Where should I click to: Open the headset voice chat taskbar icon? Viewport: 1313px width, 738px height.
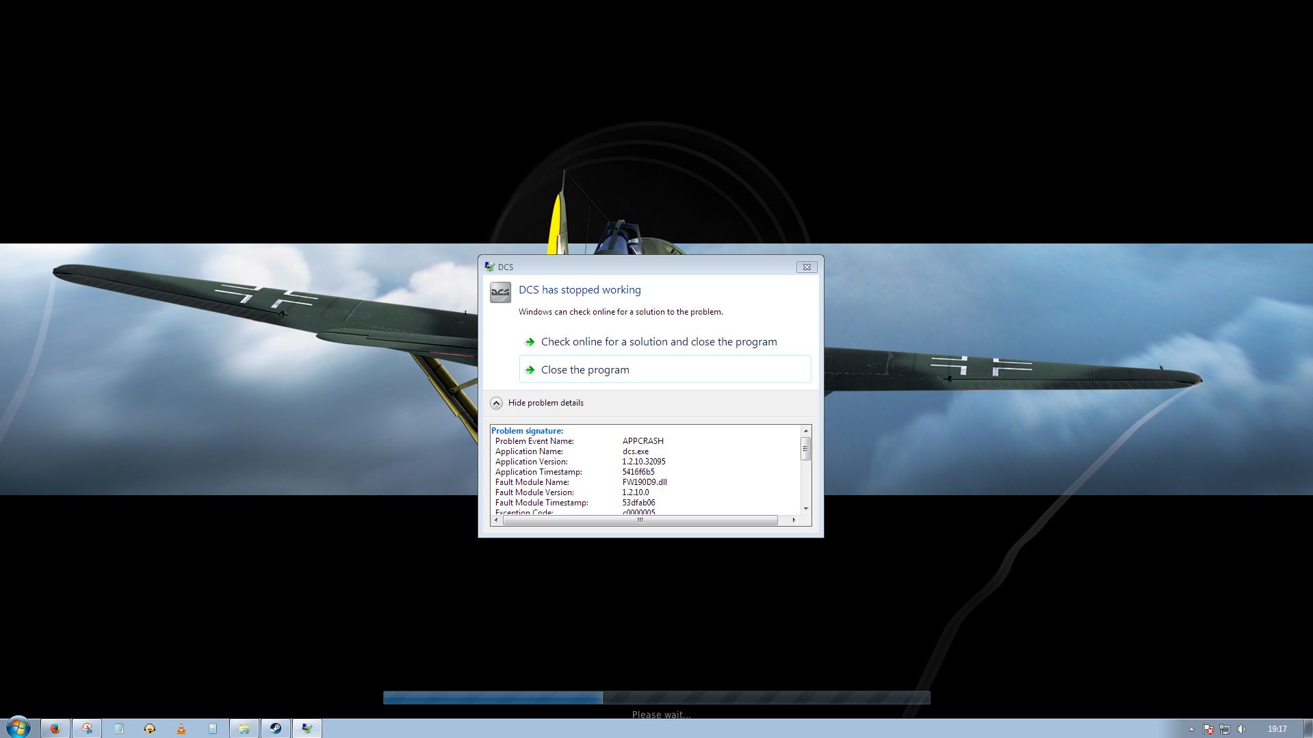click(x=150, y=728)
